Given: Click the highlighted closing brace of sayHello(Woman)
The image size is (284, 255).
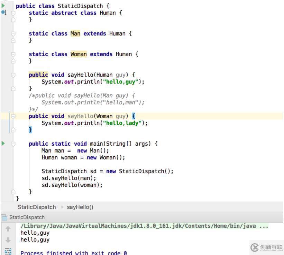Looking at the screenshot, I should click(x=30, y=130).
